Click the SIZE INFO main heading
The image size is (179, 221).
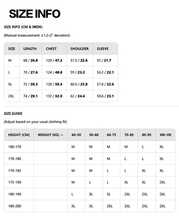click(x=34, y=14)
